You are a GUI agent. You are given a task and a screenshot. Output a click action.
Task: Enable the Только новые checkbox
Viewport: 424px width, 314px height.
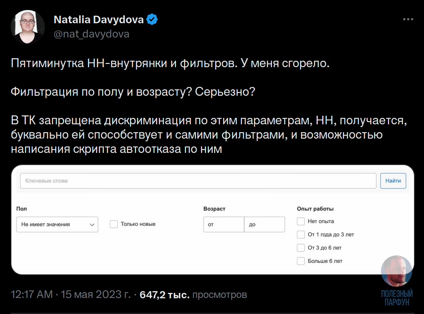114,224
